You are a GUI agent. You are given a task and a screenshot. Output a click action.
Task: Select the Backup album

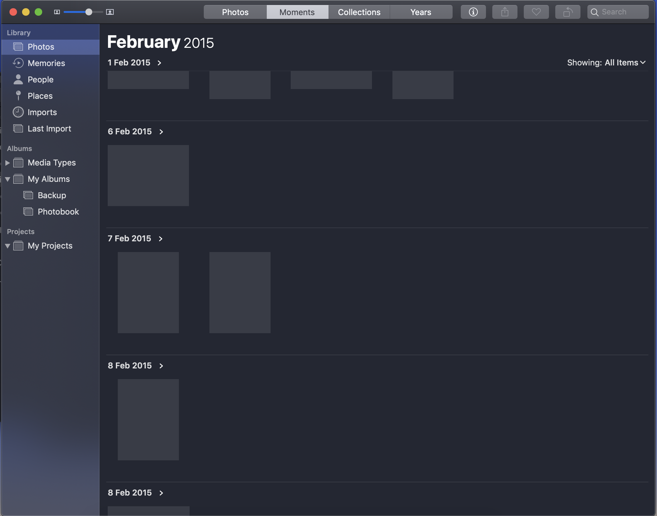pyautogui.click(x=52, y=195)
